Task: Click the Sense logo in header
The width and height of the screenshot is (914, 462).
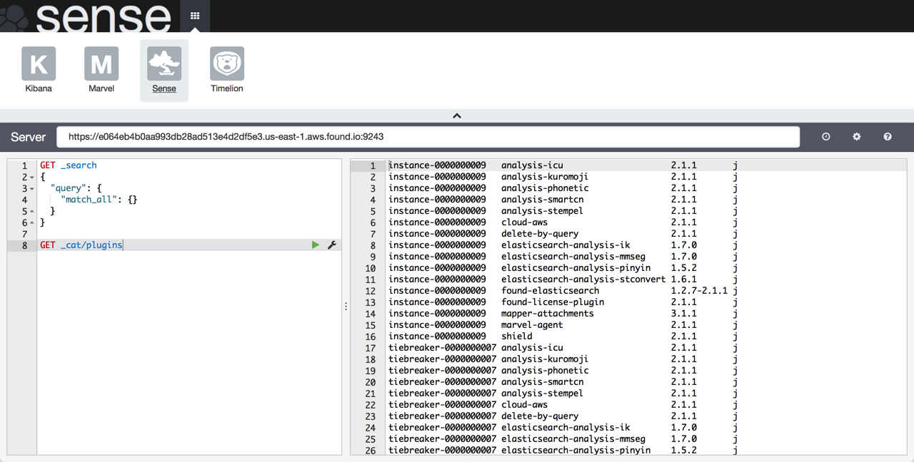Action: pyautogui.click(x=86, y=16)
